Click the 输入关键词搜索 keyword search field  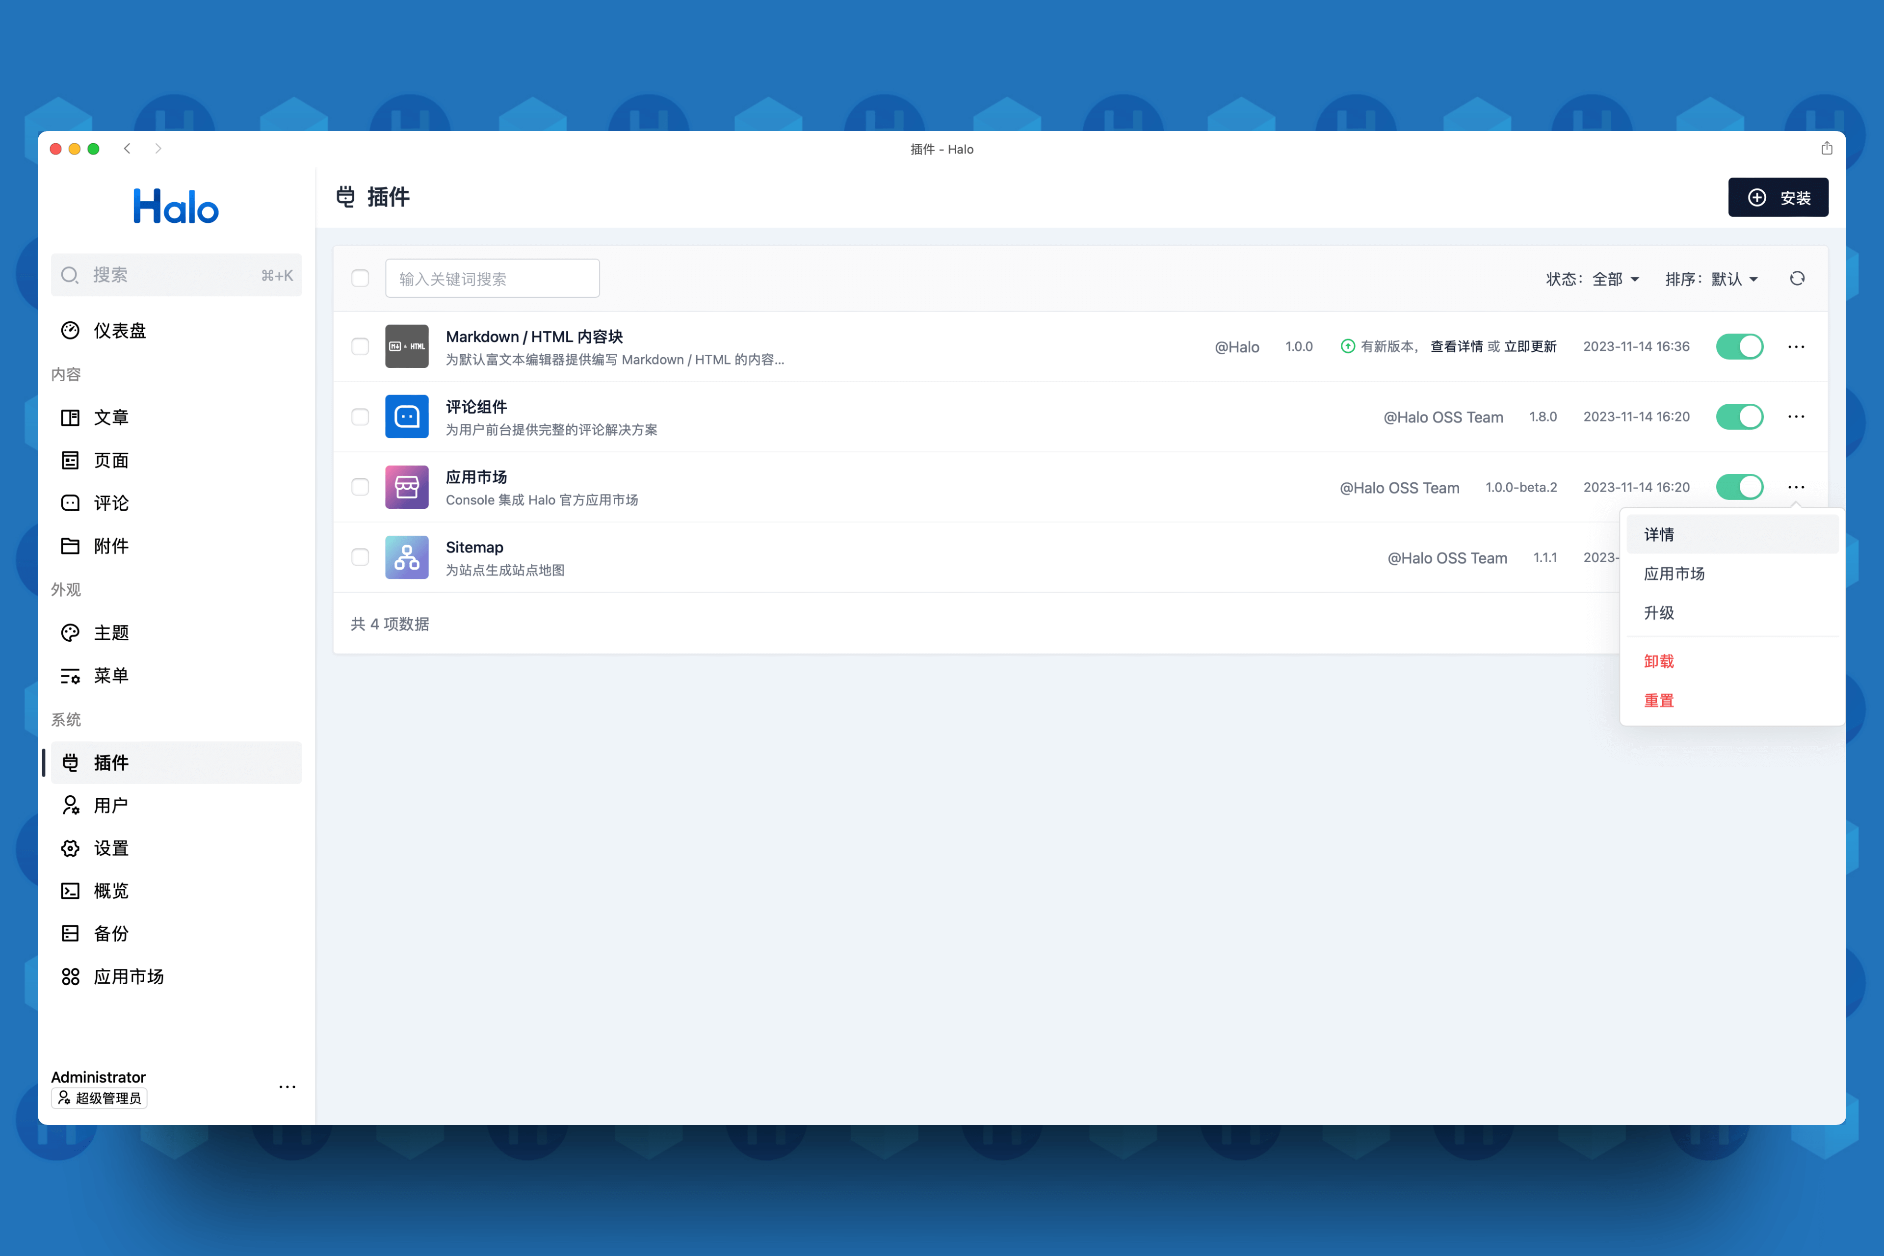click(x=493, y=278)
